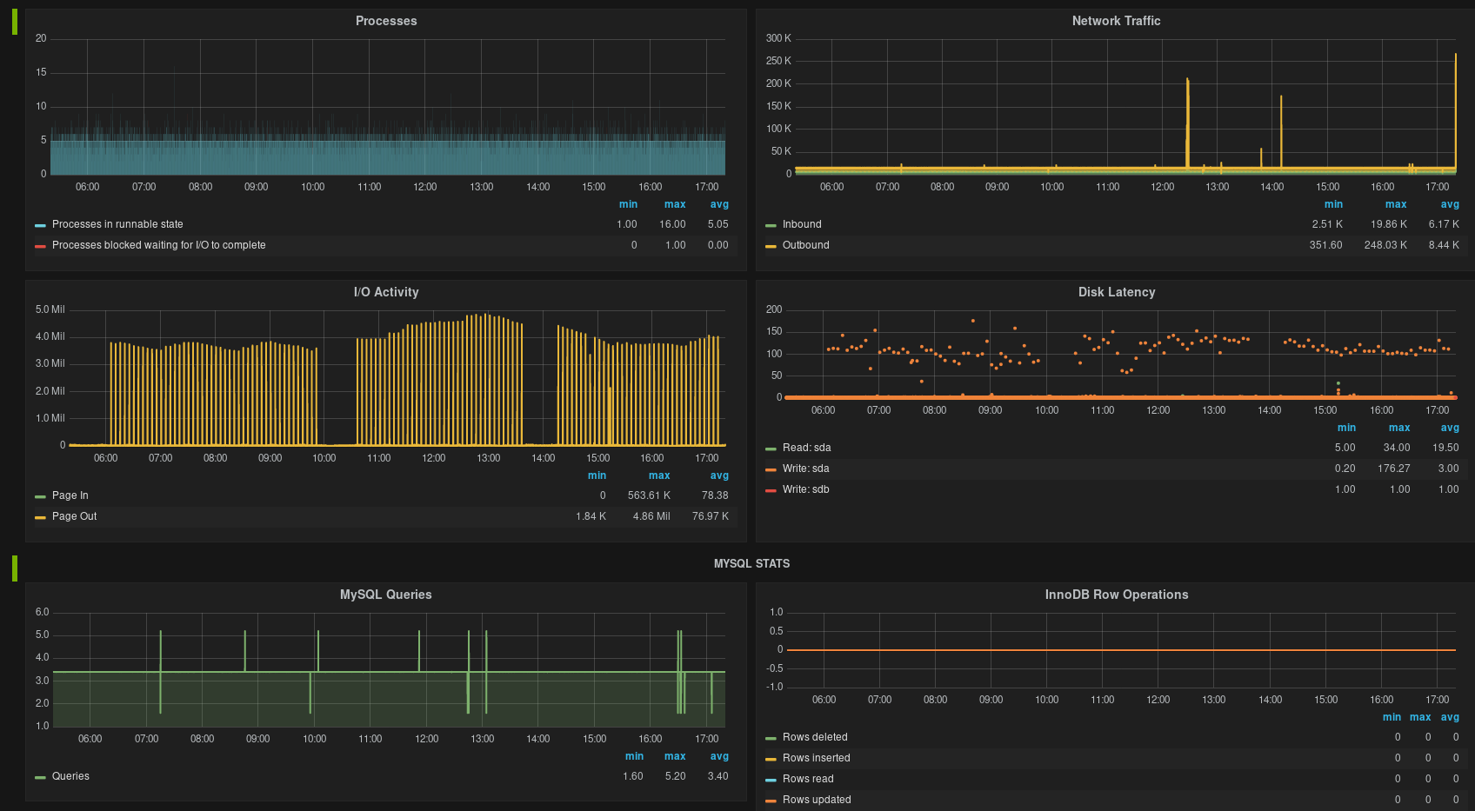Toggle the Outbound series legend label
This screenshot has height=811, width=1475.
805,245
